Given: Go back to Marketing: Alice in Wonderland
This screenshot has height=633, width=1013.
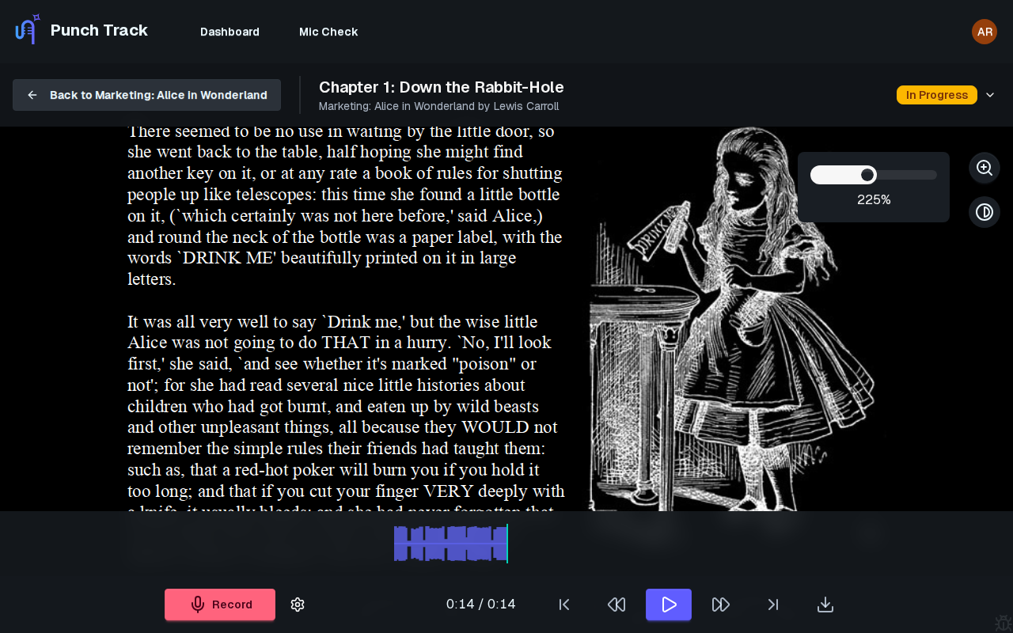Looking at the screenshot, I should (146, 94).
